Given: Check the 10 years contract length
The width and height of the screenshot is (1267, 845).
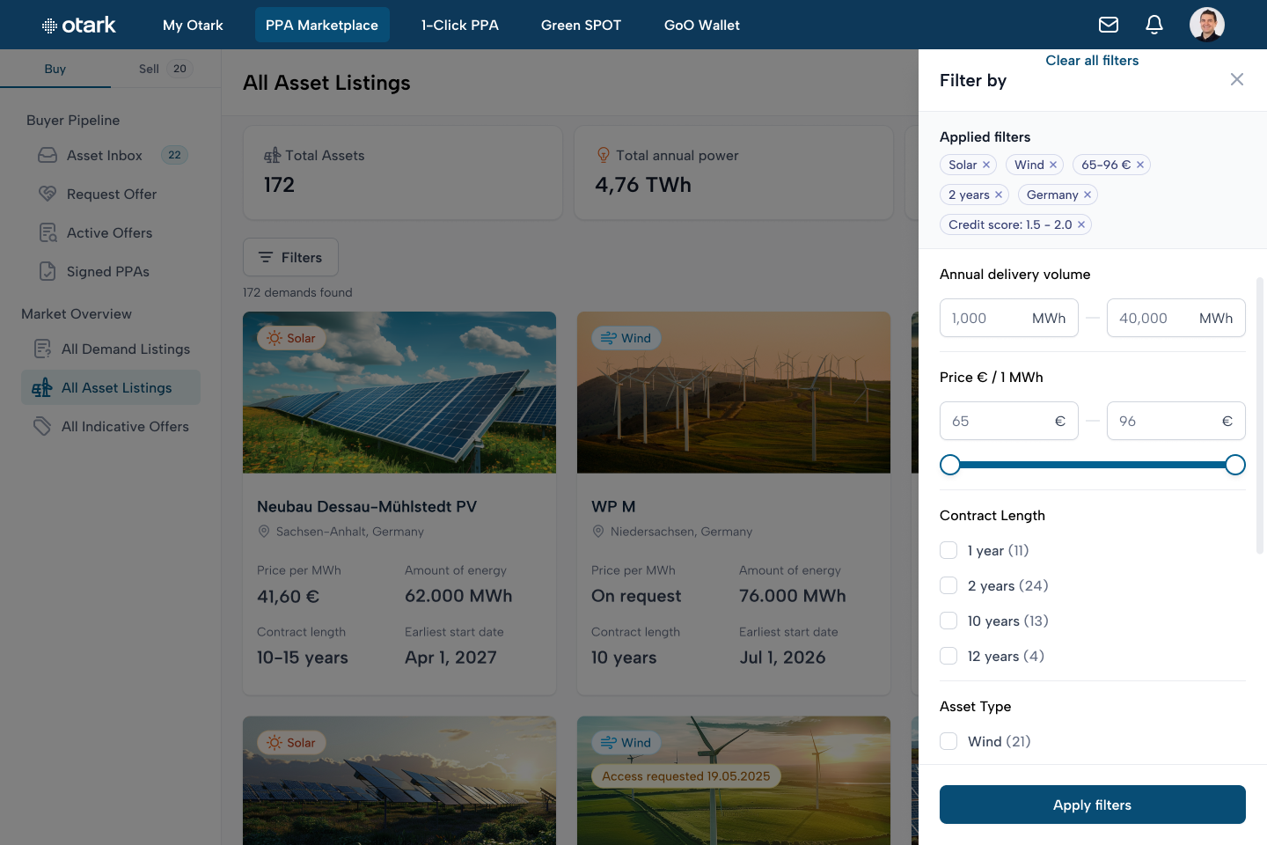Looking at the screenshot, I should click(x=948, y=621).
